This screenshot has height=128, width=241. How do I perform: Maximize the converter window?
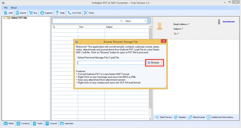click(x=230, y=2)
